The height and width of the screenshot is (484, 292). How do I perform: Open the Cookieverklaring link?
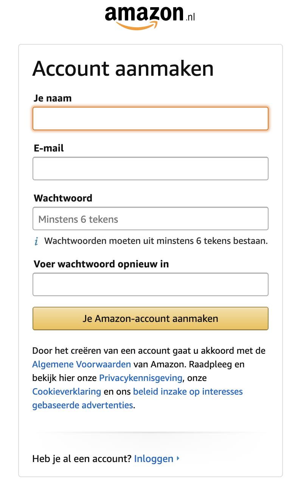[67, 391]
